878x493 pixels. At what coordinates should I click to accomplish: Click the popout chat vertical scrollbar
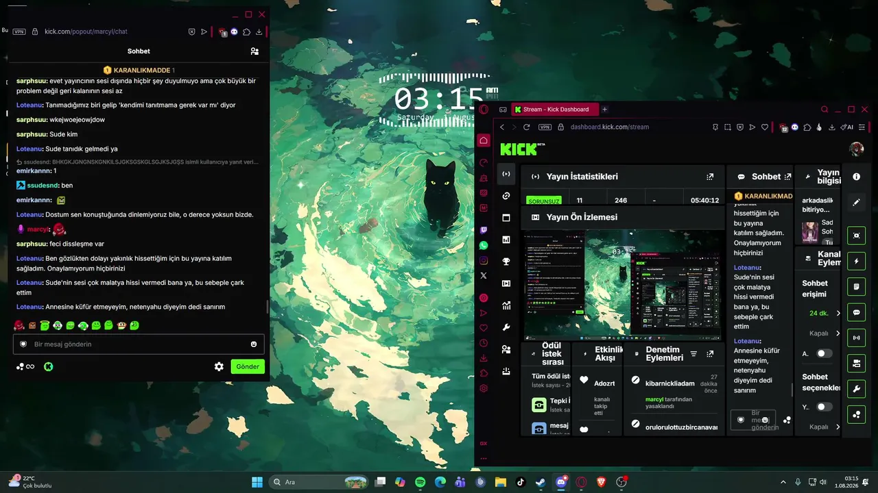pyautogui.click(x=267, y=307)
